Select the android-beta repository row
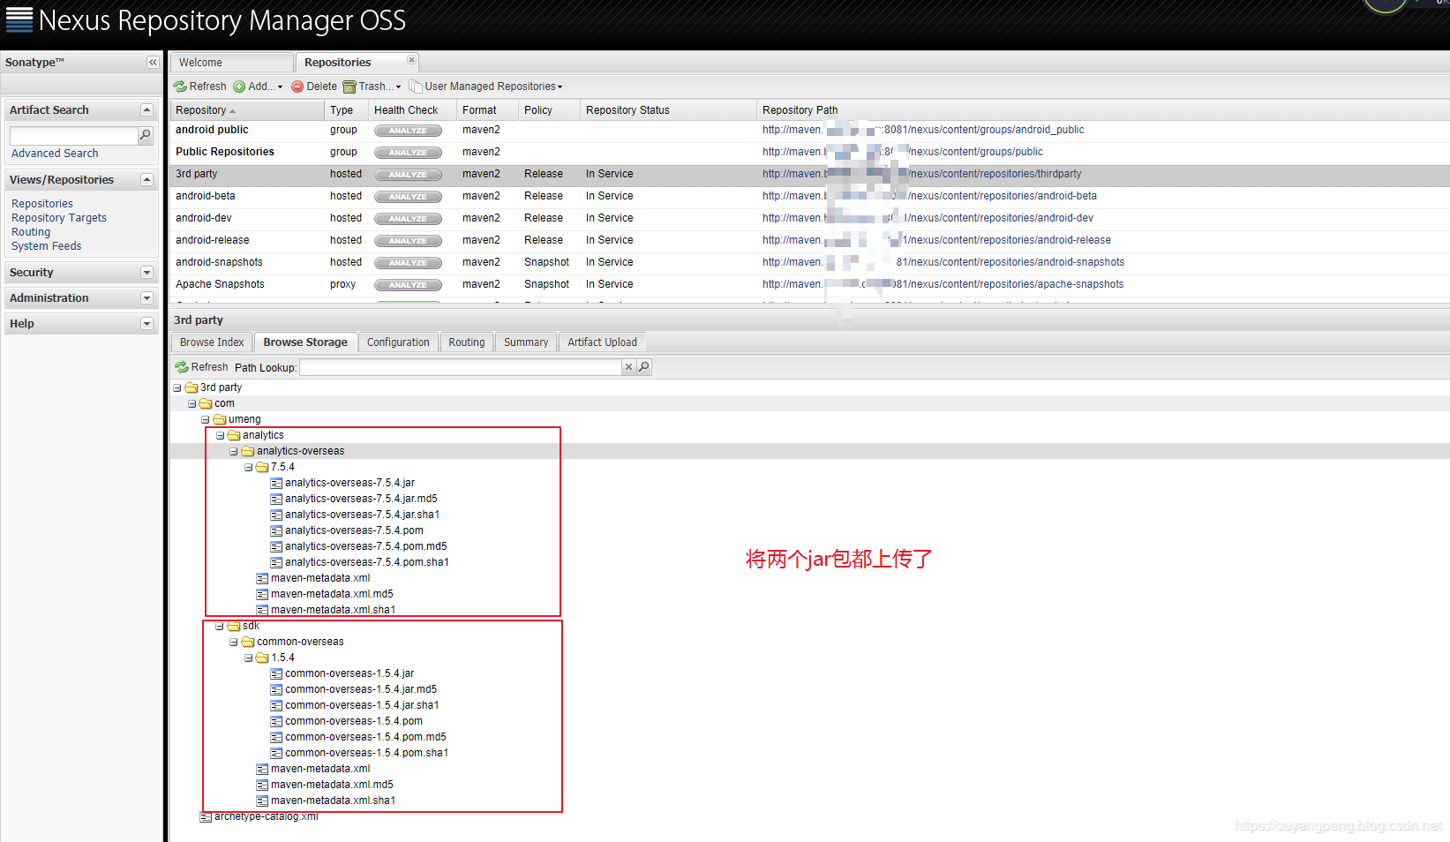The width and height of the screenshot is (1450, 842). pyautogui.click(x=809, y=196)
